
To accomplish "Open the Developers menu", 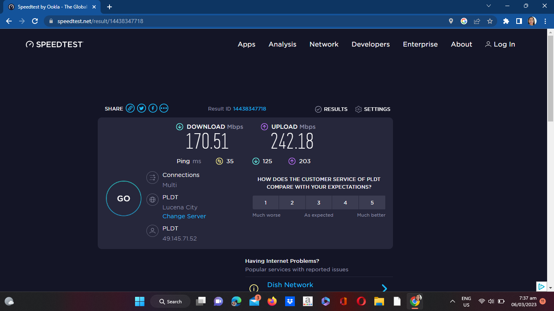I will tap(371, 45).
